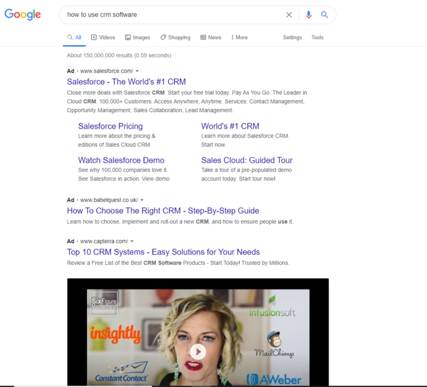The image size is (427, 387).
Task: Open Top 10 CRM Systems link
Action: pyautogui.click(x=163, y=252)
